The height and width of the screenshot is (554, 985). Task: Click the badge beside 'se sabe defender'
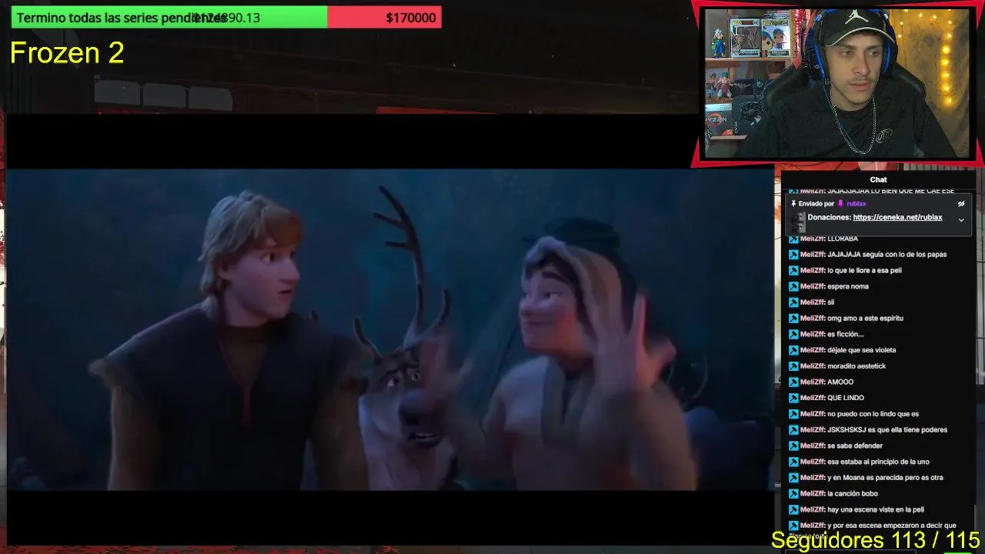point(793,446)
